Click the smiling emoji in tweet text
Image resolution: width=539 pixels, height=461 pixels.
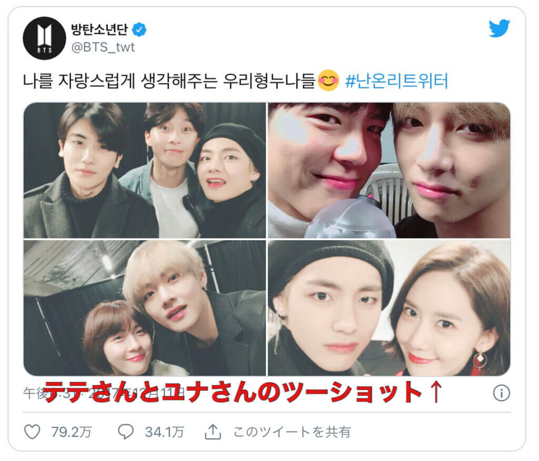[328, 80]
